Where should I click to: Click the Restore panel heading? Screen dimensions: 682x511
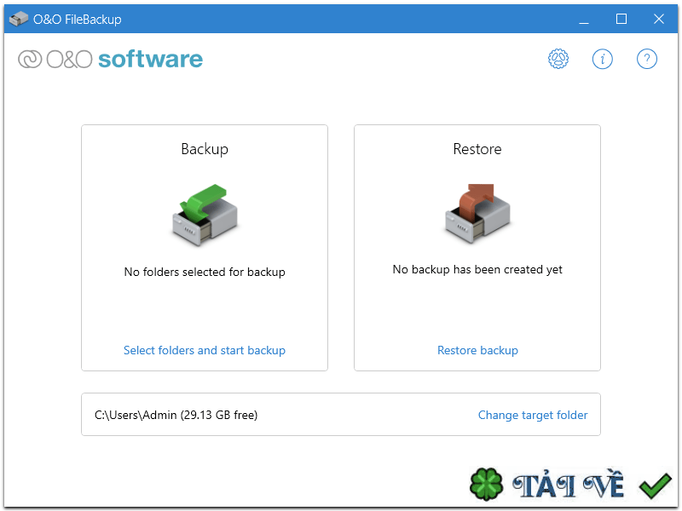pos(477,149)
